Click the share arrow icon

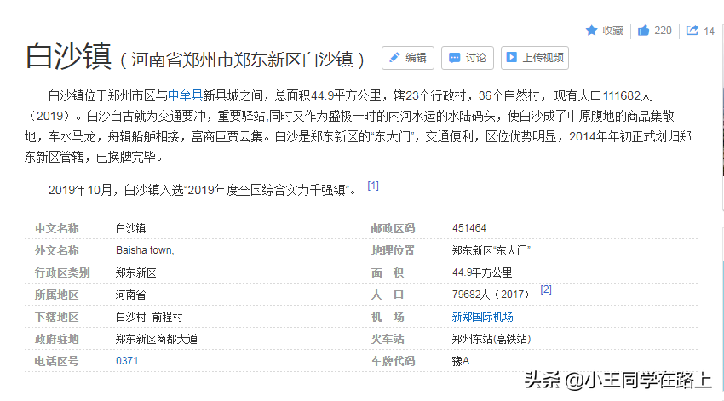(692, 31)
